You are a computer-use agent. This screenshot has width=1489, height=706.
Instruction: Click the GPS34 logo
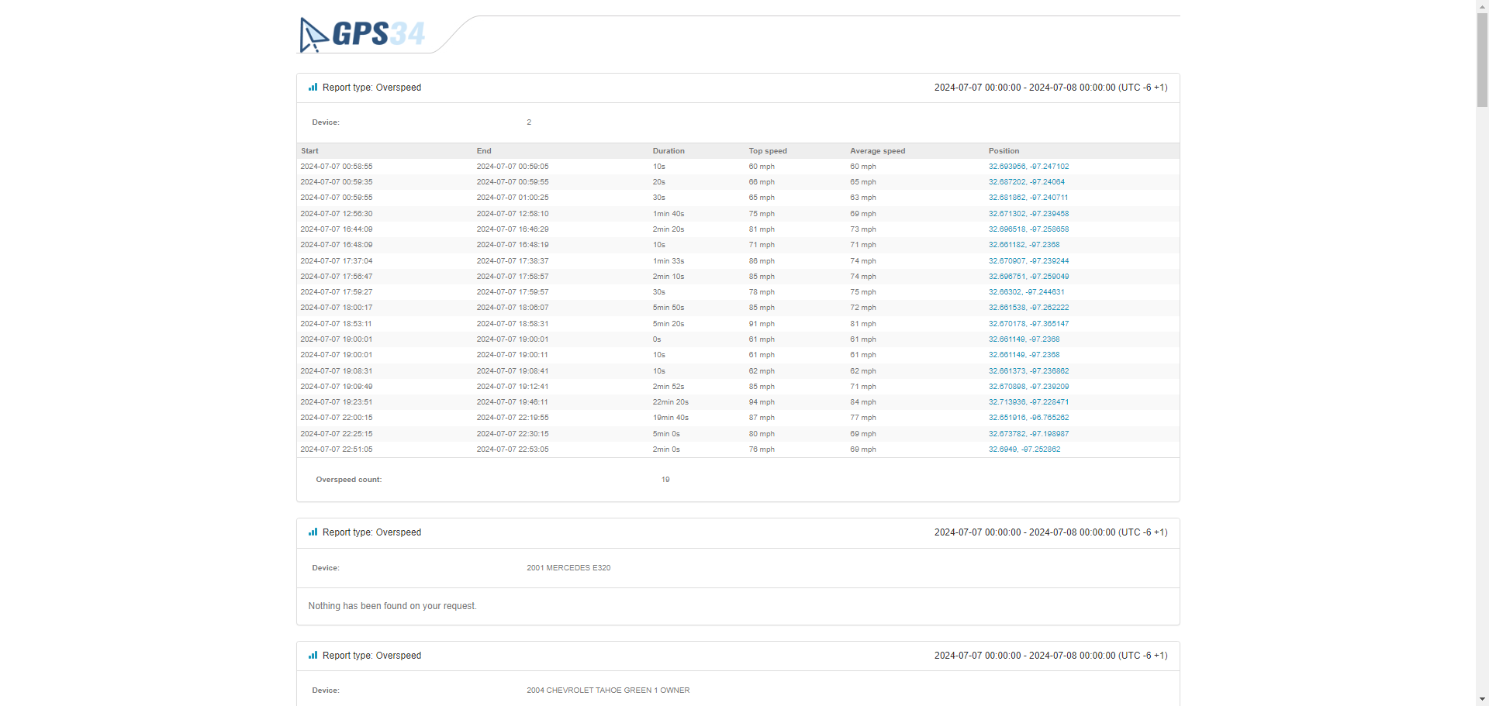pyautogui.click(x=363, y=35)
